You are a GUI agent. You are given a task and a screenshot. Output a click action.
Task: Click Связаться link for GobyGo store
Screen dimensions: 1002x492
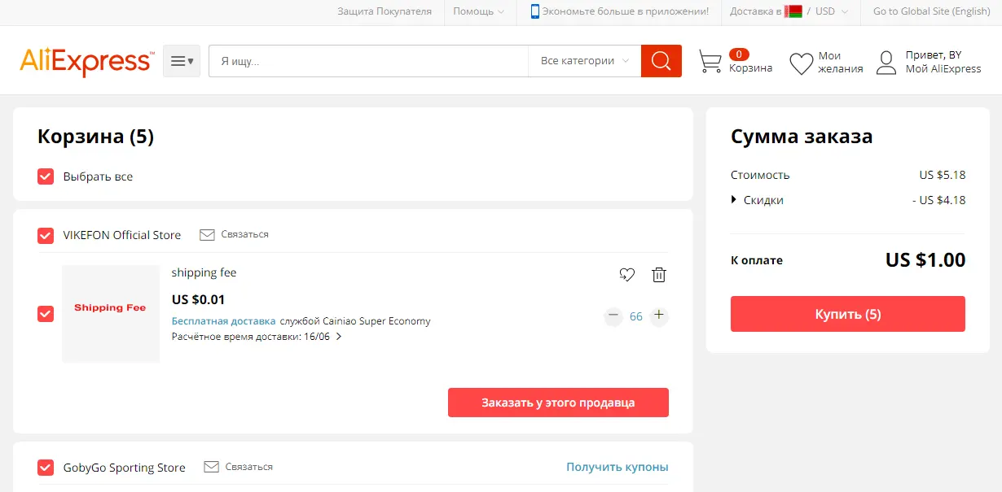249,467
